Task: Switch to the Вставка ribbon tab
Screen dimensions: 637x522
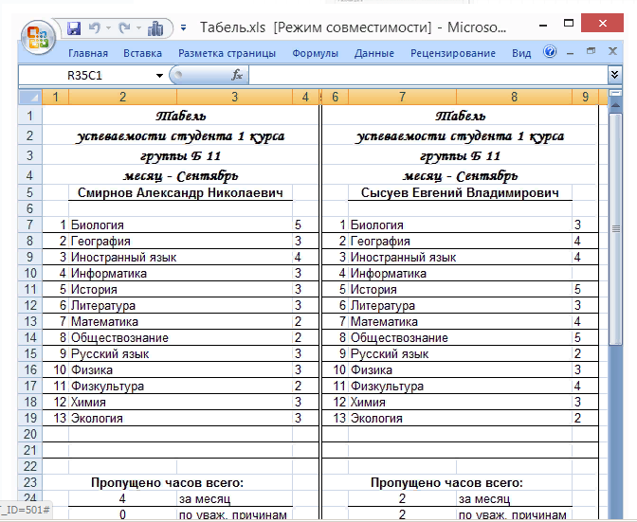Action: (x=142, y=54)
